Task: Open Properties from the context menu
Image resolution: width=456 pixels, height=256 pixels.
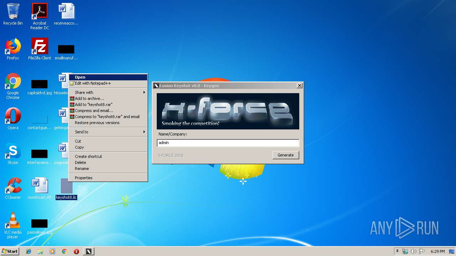Action: [108, 178]
